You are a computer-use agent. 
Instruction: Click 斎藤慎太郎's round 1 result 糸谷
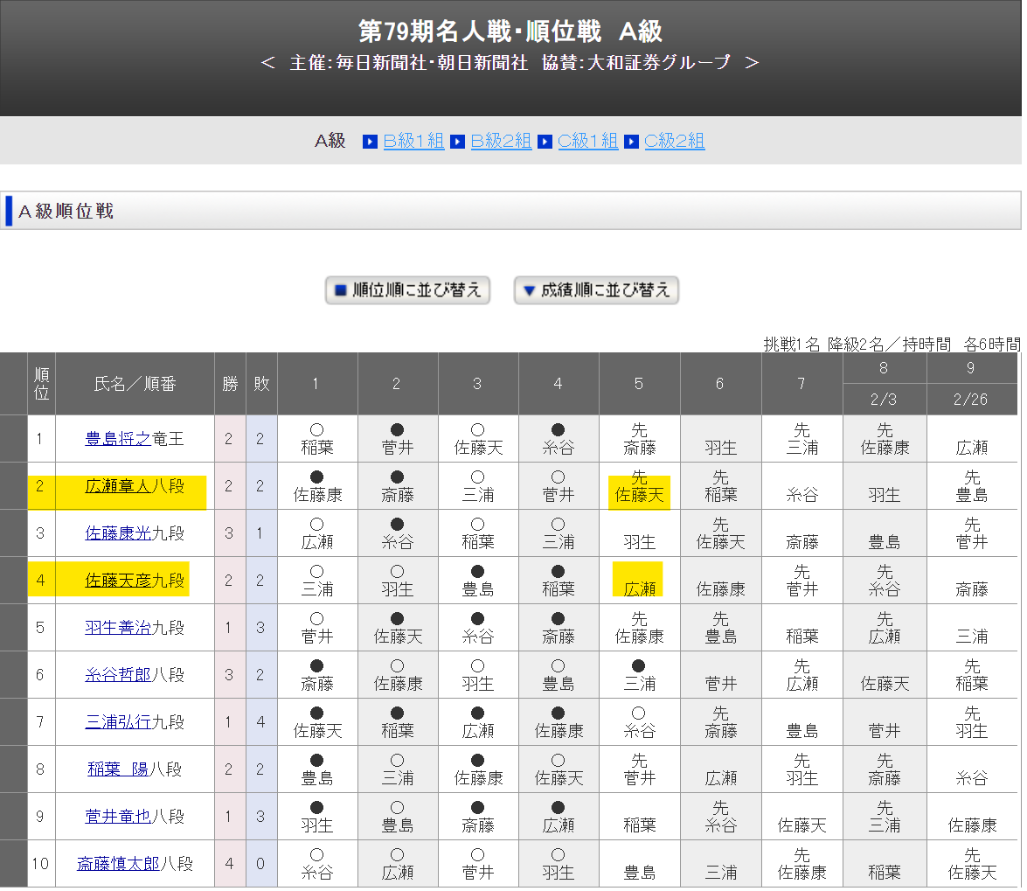(x=317, y=864)
